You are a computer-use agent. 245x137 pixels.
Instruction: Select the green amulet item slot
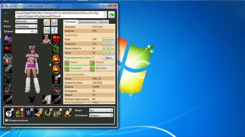click(56, 49)
